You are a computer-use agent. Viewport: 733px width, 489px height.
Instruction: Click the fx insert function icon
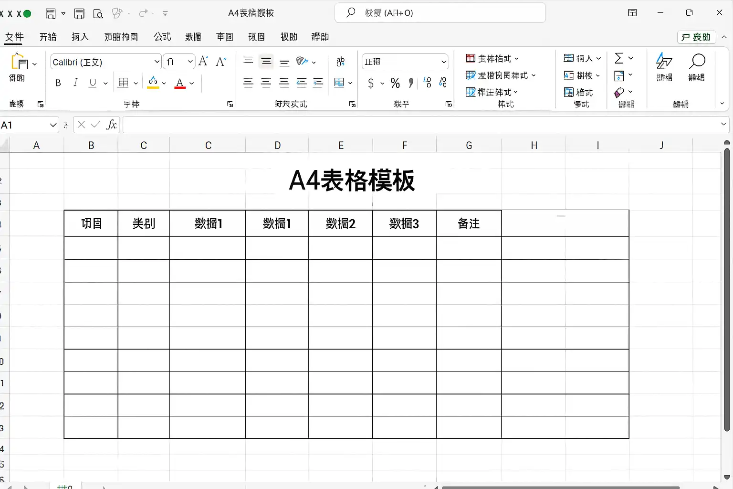111,125
